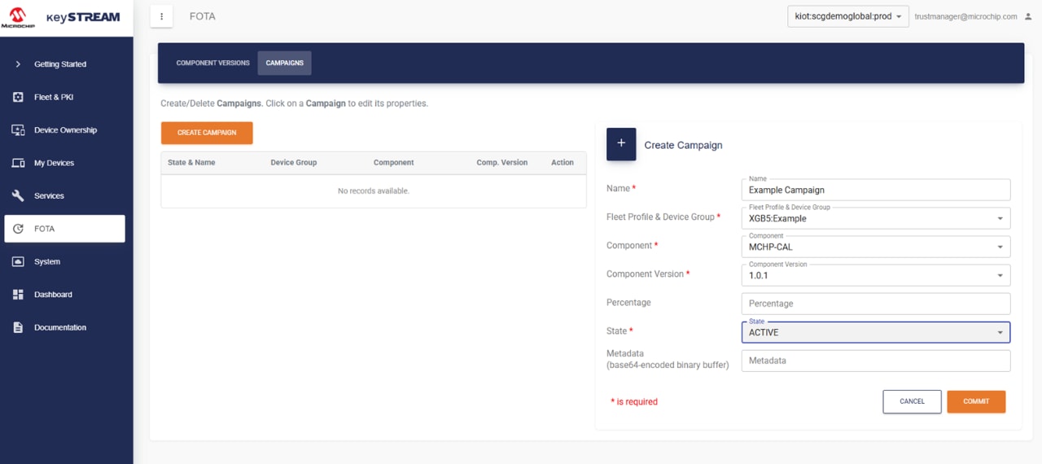Viewport: 1042px width, 464px height.
Task: Click into the Percentage input field
Action: (875, 304)
